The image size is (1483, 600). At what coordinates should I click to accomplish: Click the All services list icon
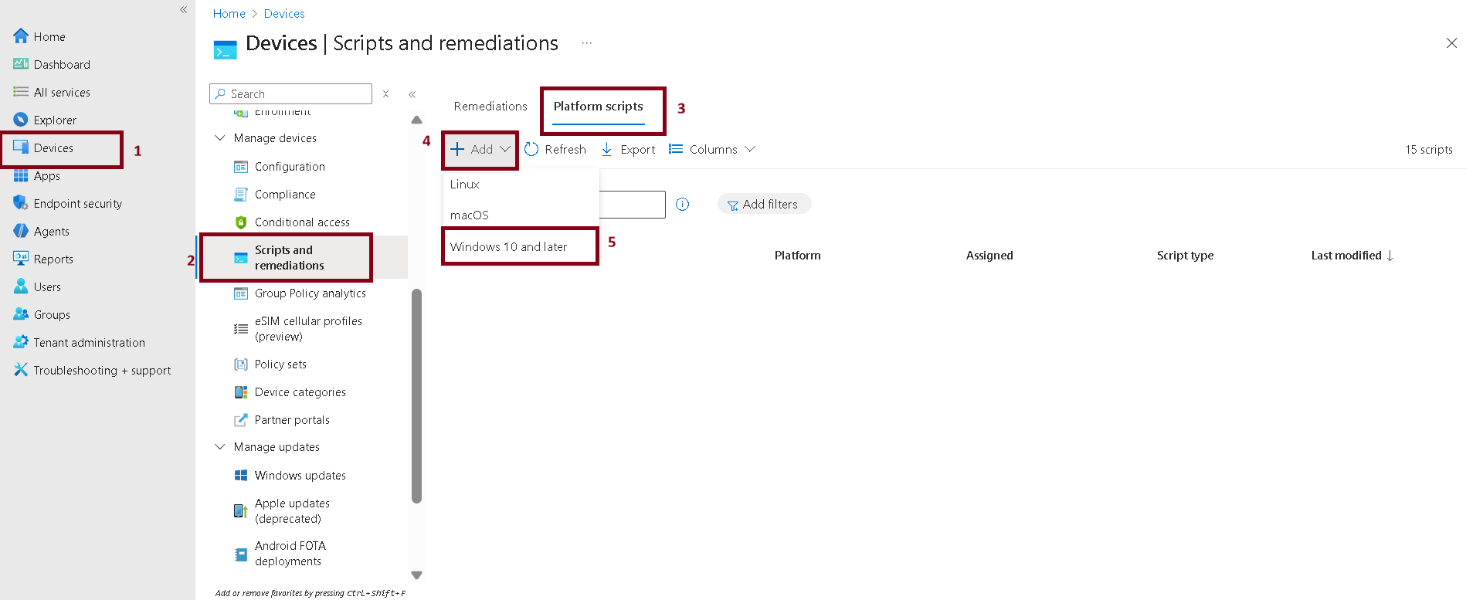point(21,92)
